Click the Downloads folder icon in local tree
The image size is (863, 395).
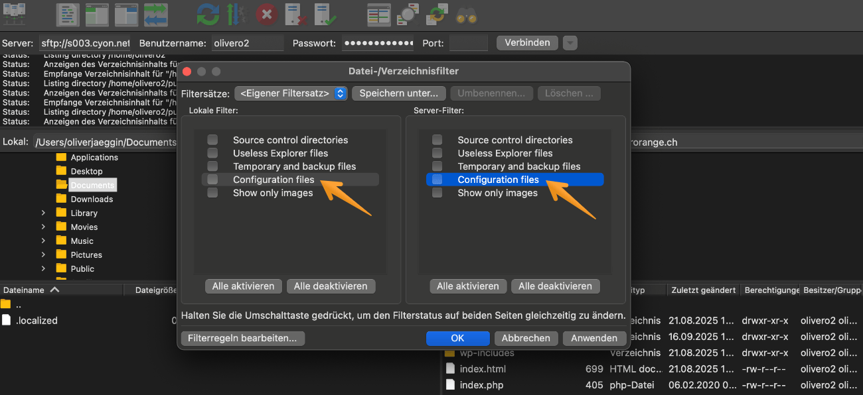pos(62,199)
